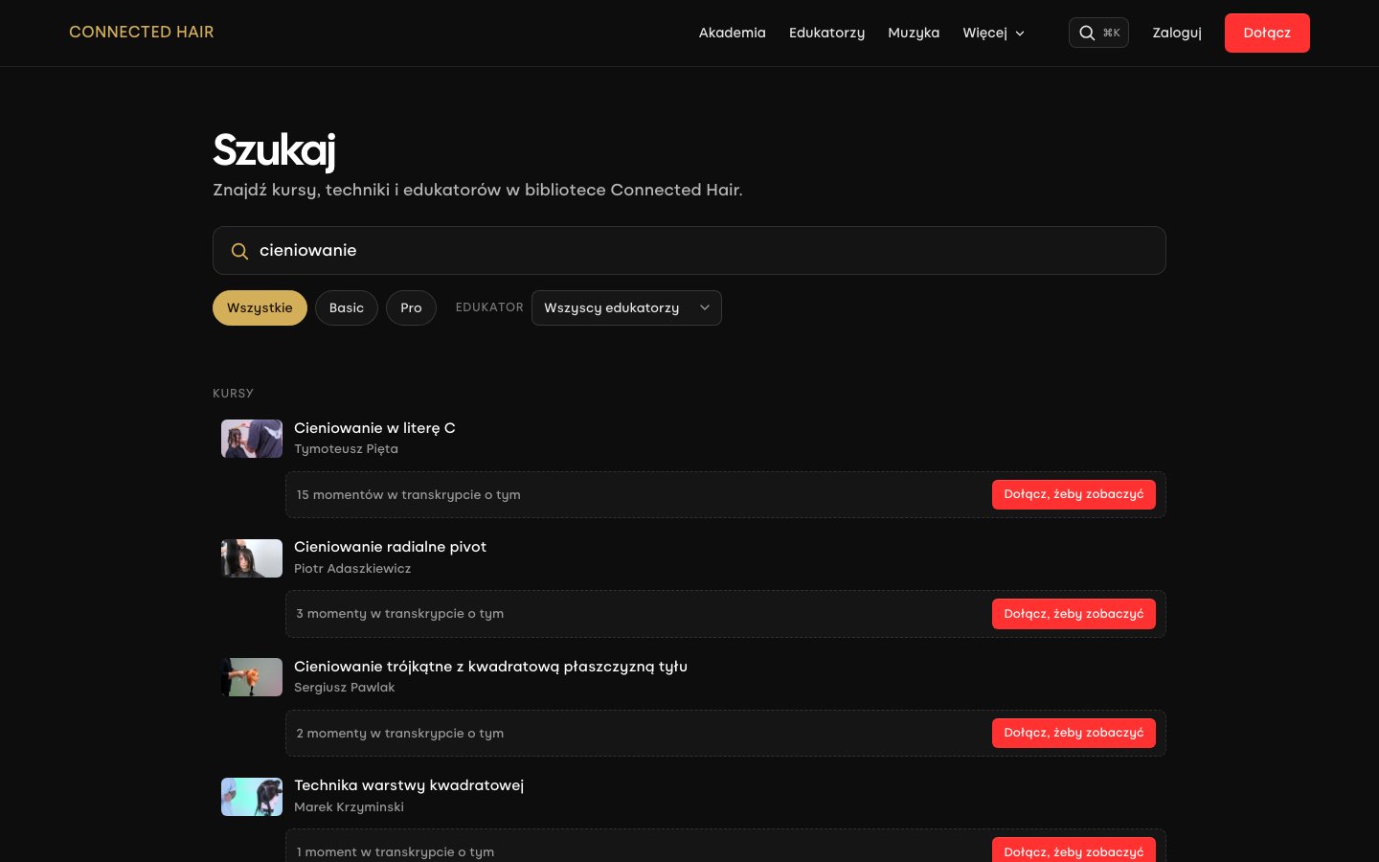The height and width of the screenshot is (862, 1379).
Task: Open the Connected Hair logo link
Action: (141, 32)
